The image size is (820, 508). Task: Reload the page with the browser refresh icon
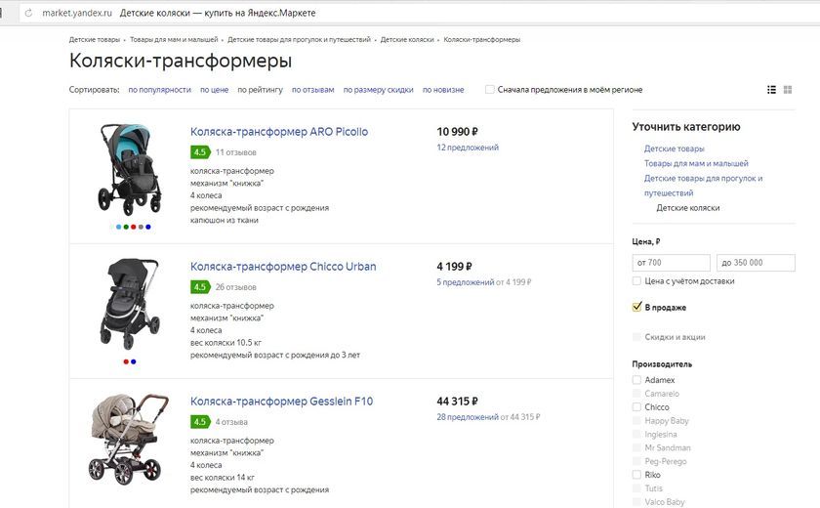tap(28, 13)
